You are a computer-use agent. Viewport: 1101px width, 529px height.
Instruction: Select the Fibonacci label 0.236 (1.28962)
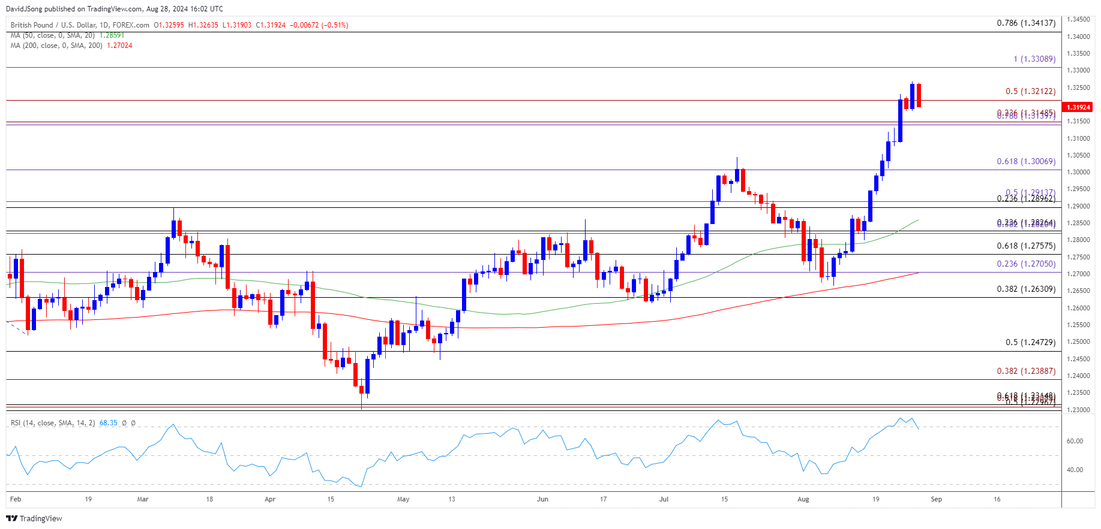(x=1026, y=199)
